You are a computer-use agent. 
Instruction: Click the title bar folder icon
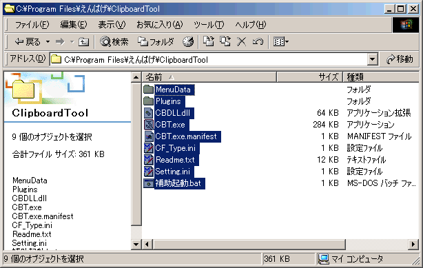click(9, 9)
